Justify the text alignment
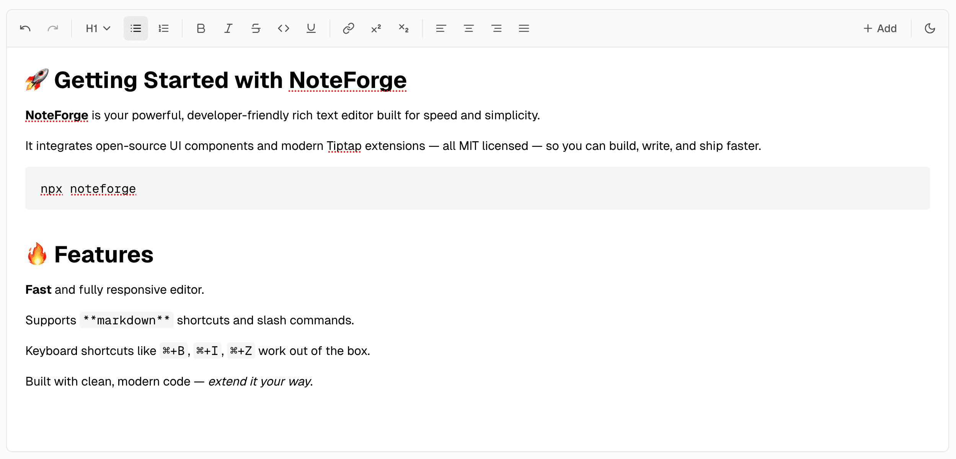956x459 pixels. (524, 28)
